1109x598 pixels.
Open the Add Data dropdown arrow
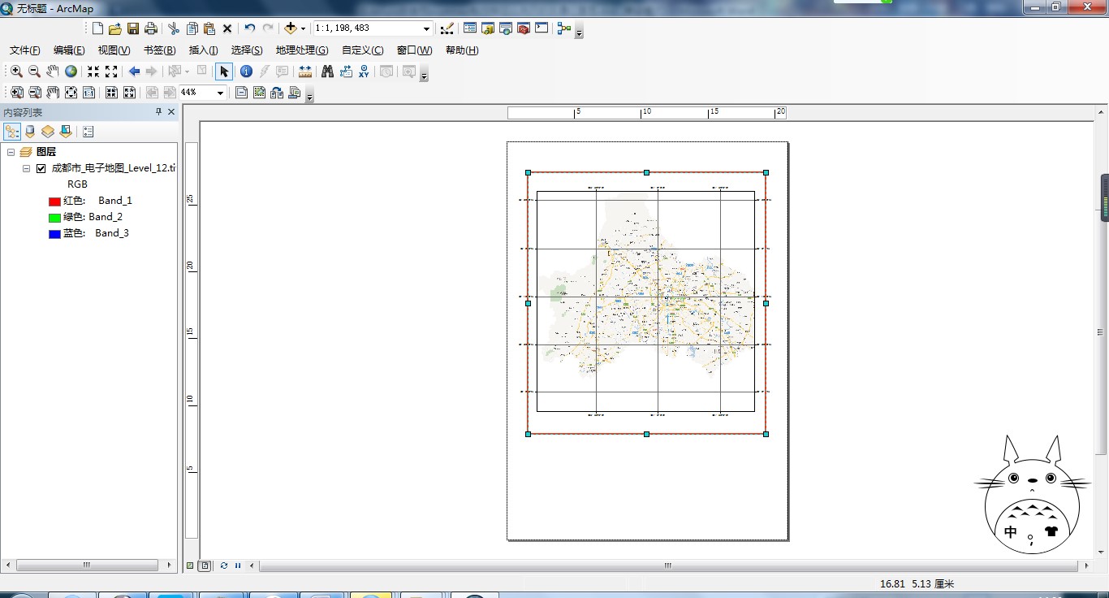[x=304, y=28]
